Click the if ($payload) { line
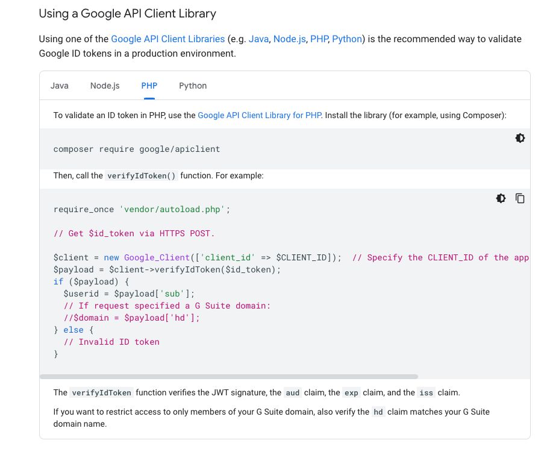The width and height of the screenshot is (547, 449). click(92, 281)
